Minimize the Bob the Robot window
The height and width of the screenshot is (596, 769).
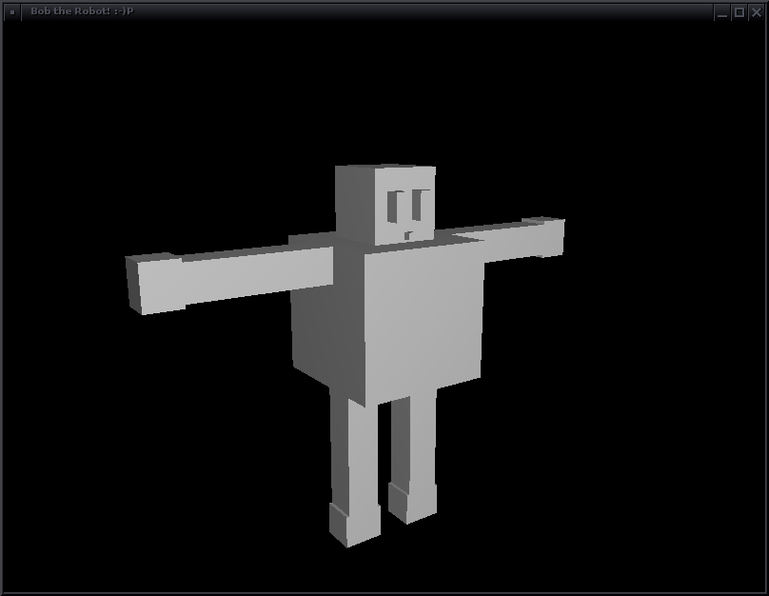coord(722,12)
